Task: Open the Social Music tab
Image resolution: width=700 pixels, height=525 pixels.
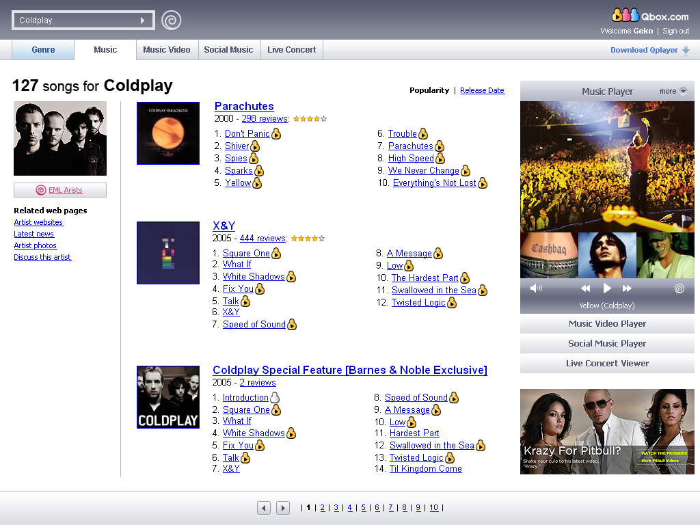Action: point(228,49)
